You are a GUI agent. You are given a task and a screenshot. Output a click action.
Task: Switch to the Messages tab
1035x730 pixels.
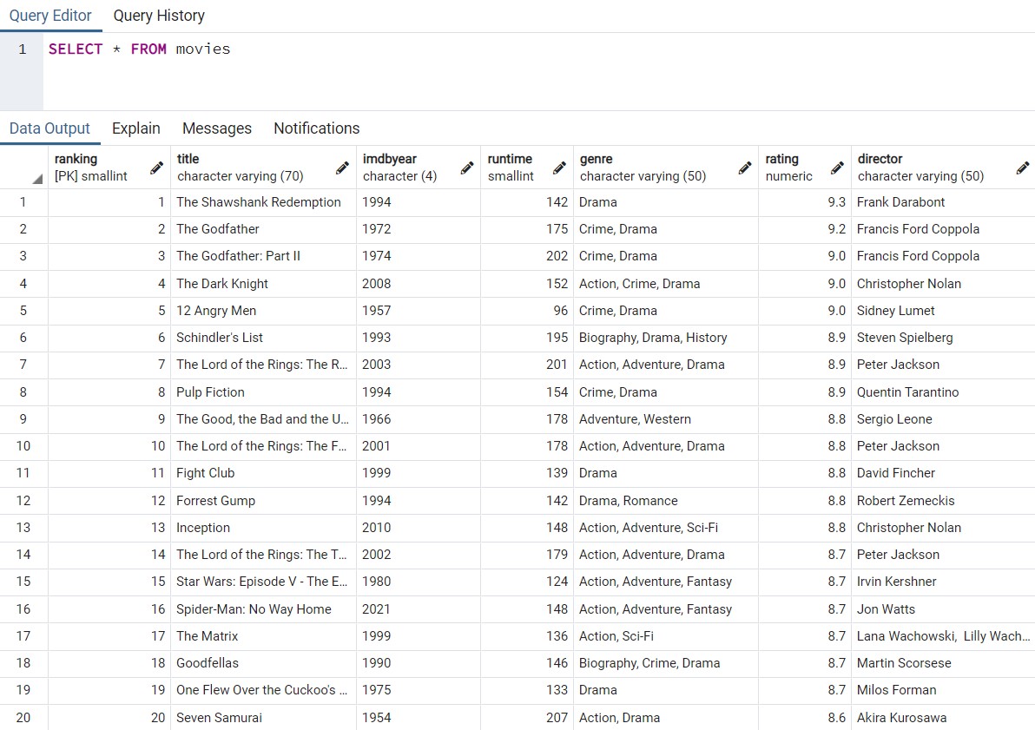(x=216, y=128)
